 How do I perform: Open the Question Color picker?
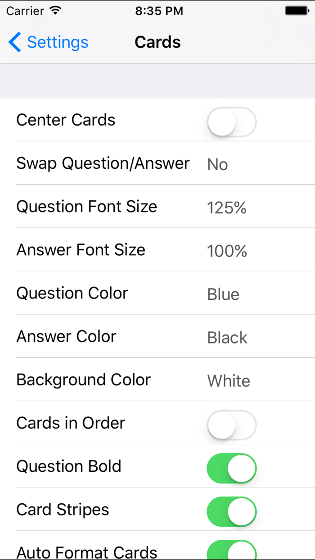coord(157,293)
